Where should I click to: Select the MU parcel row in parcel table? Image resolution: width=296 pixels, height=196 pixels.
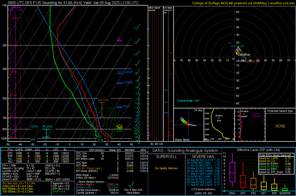point(38,161)
